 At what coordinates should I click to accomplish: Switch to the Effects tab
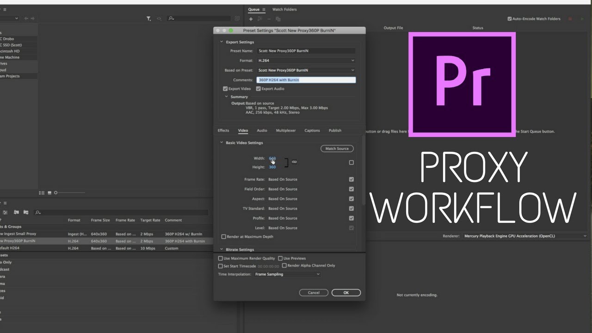pos(223,130)
